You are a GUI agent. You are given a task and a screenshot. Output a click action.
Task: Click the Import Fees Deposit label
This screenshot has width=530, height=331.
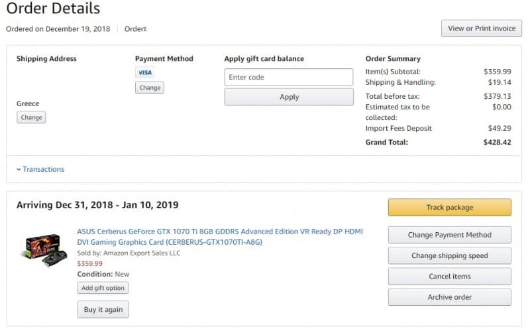399,128
